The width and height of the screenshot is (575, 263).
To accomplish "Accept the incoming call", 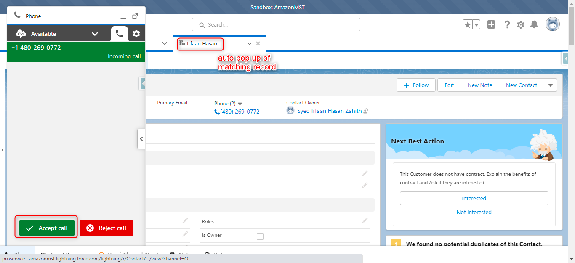I will point(46,228).
